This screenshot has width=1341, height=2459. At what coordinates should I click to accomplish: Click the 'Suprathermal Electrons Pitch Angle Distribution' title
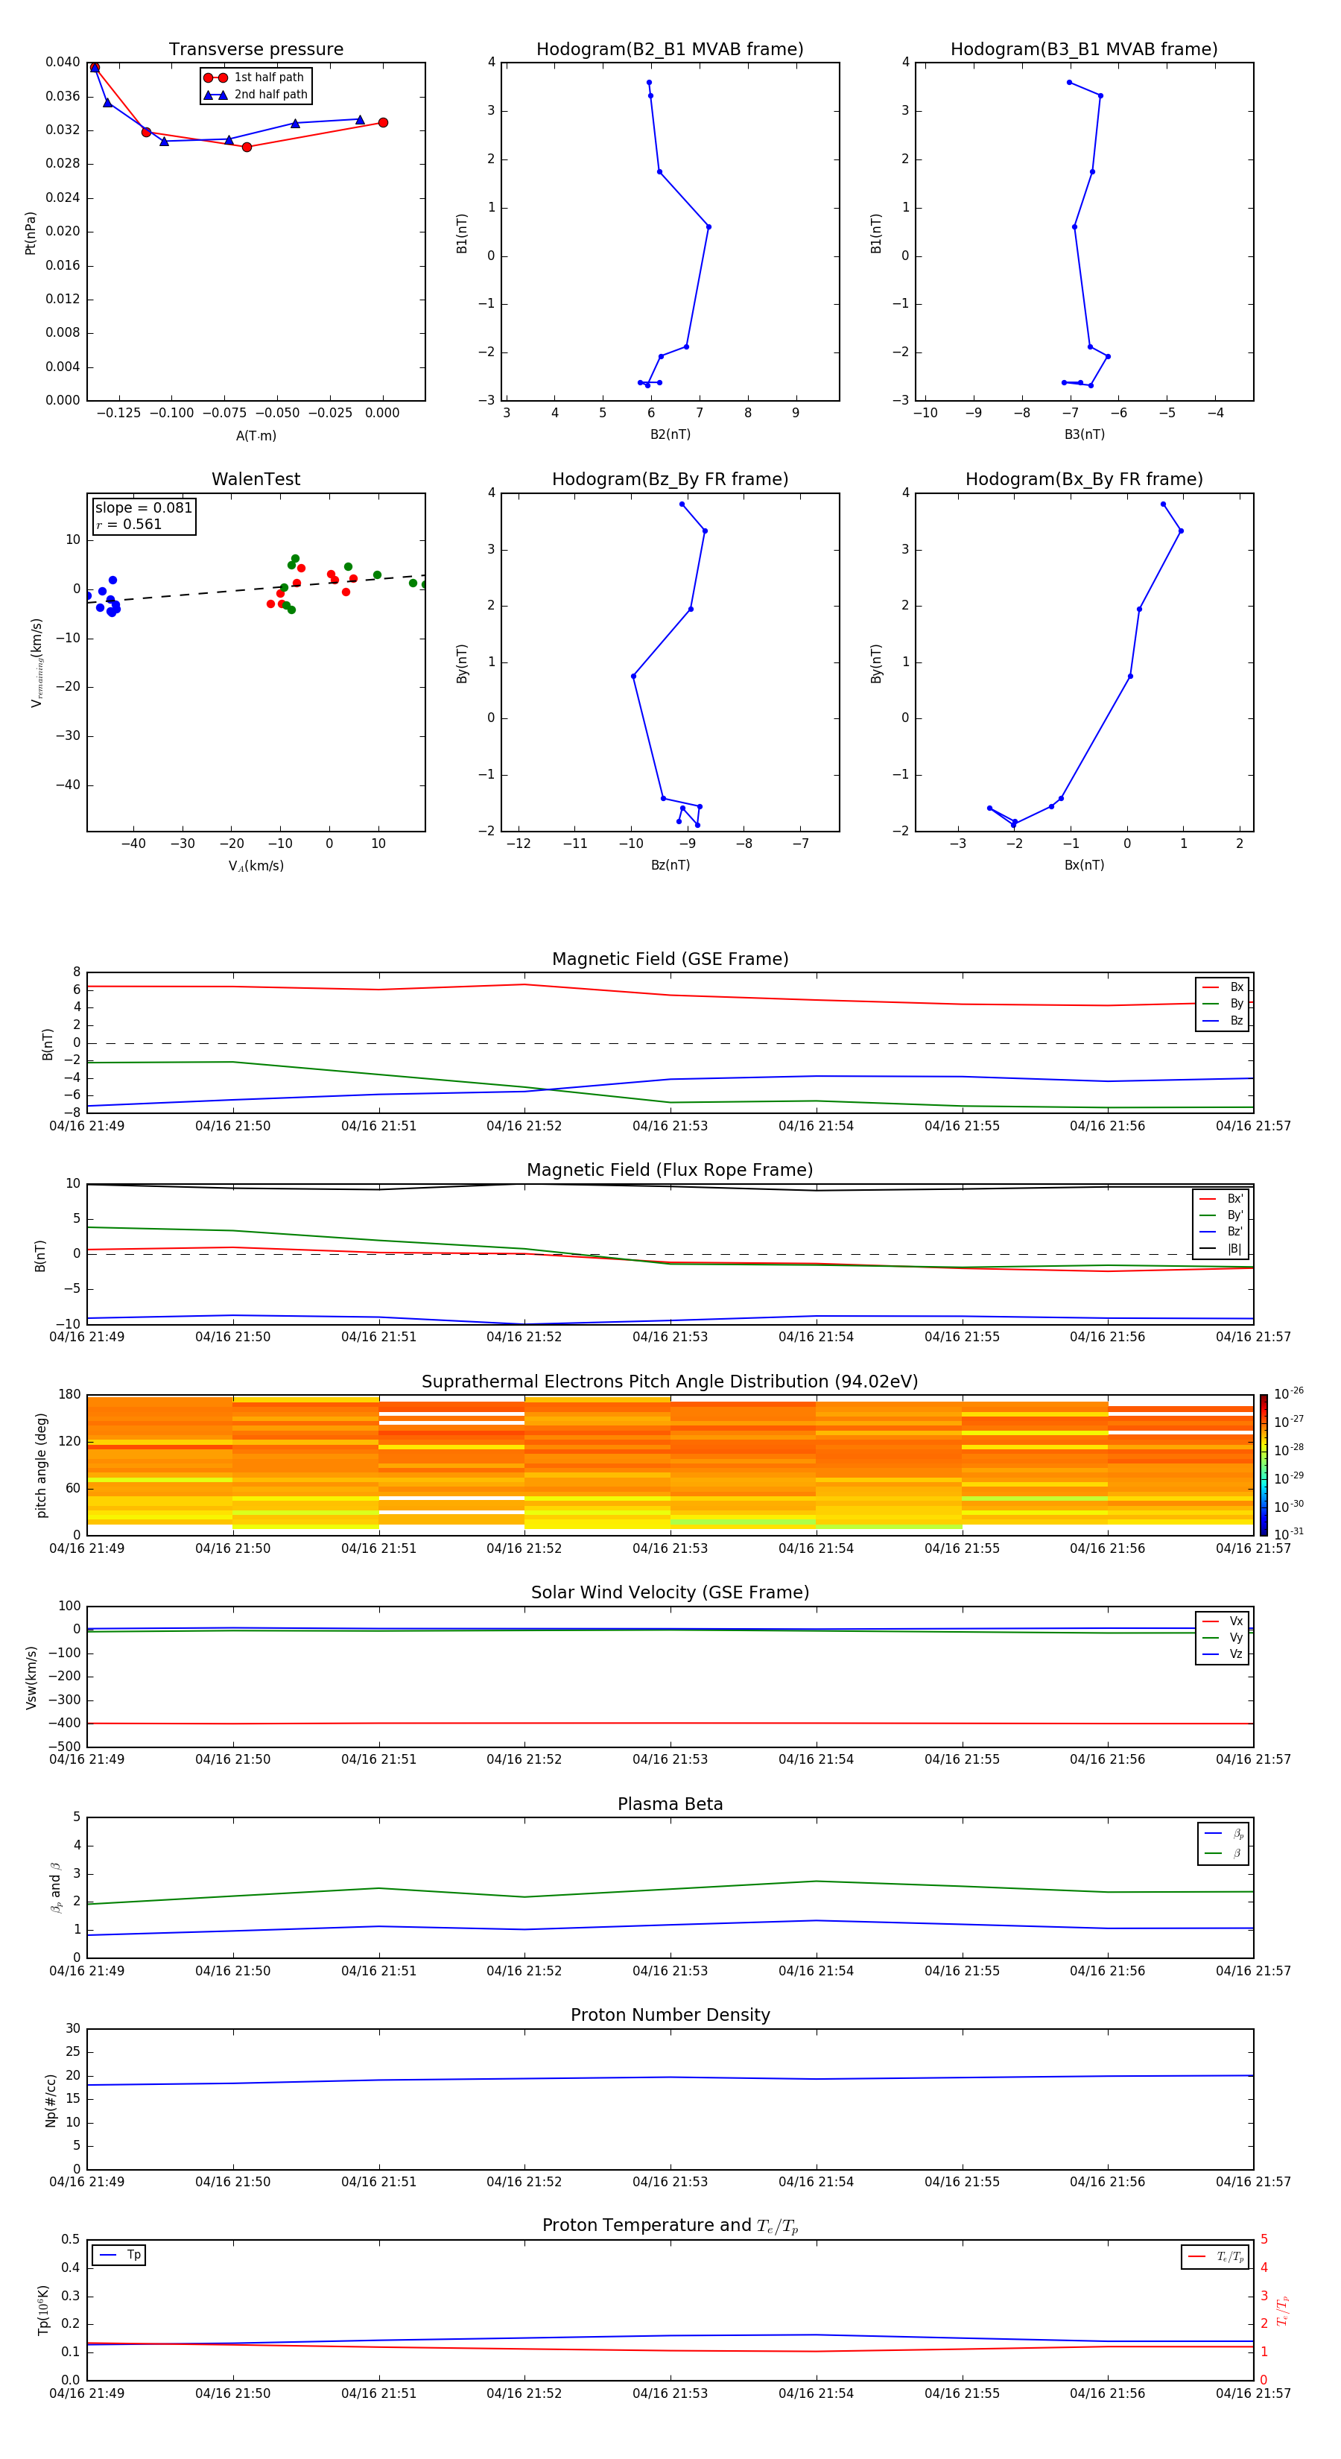click(670, 1382)
